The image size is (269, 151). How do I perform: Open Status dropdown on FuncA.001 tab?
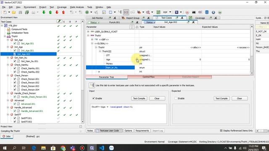coord(94,22)
